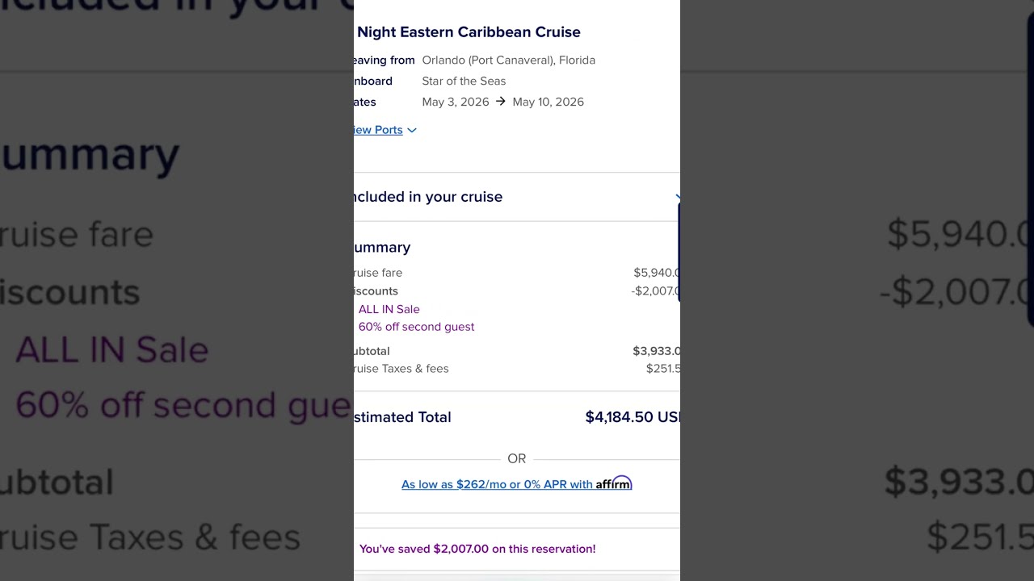Open the View Ports link
Image resolution: width=1034 pixels, height=581 pixels.
[378, 130]
